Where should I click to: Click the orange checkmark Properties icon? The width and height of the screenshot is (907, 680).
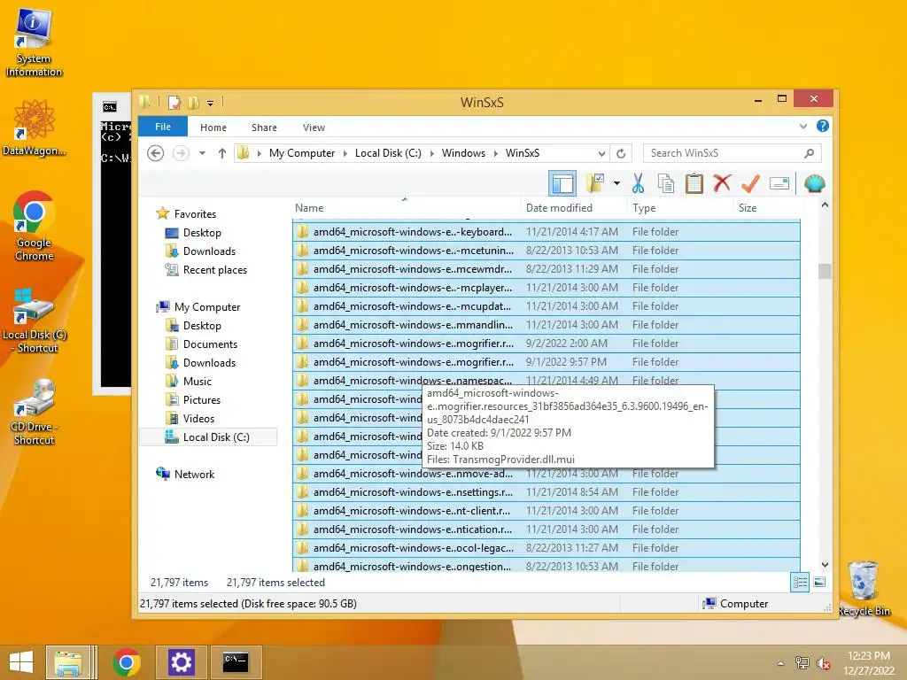pyautogui.click(x=751, y=183)
